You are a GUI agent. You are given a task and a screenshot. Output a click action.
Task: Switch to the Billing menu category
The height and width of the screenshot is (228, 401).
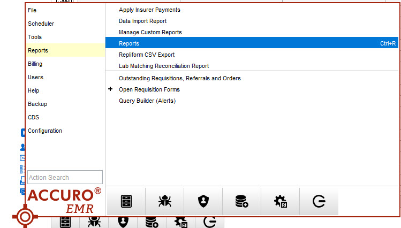click(35, 64)
